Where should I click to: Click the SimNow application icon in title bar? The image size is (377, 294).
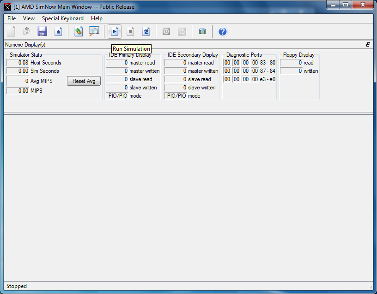7,7
